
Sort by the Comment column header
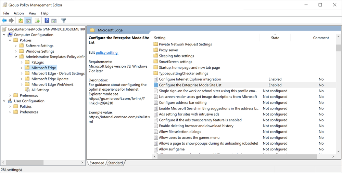click(321, 38)
